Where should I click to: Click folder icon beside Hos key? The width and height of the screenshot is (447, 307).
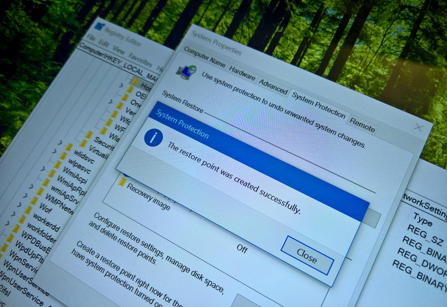pyautogui.click(x=135, y=81)
